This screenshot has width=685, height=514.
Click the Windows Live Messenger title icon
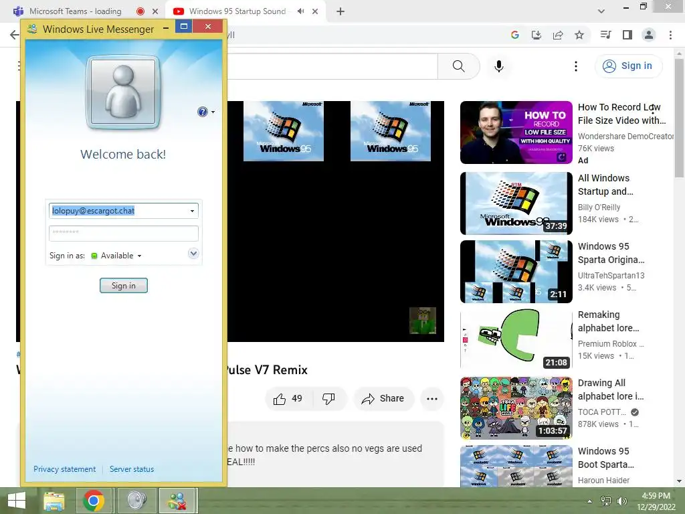[x=32, y=29]
